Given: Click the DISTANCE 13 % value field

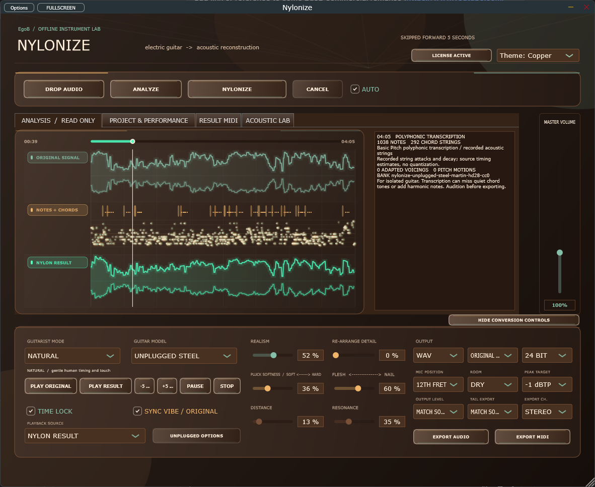Looking at the screenshot, I should 311,422.
